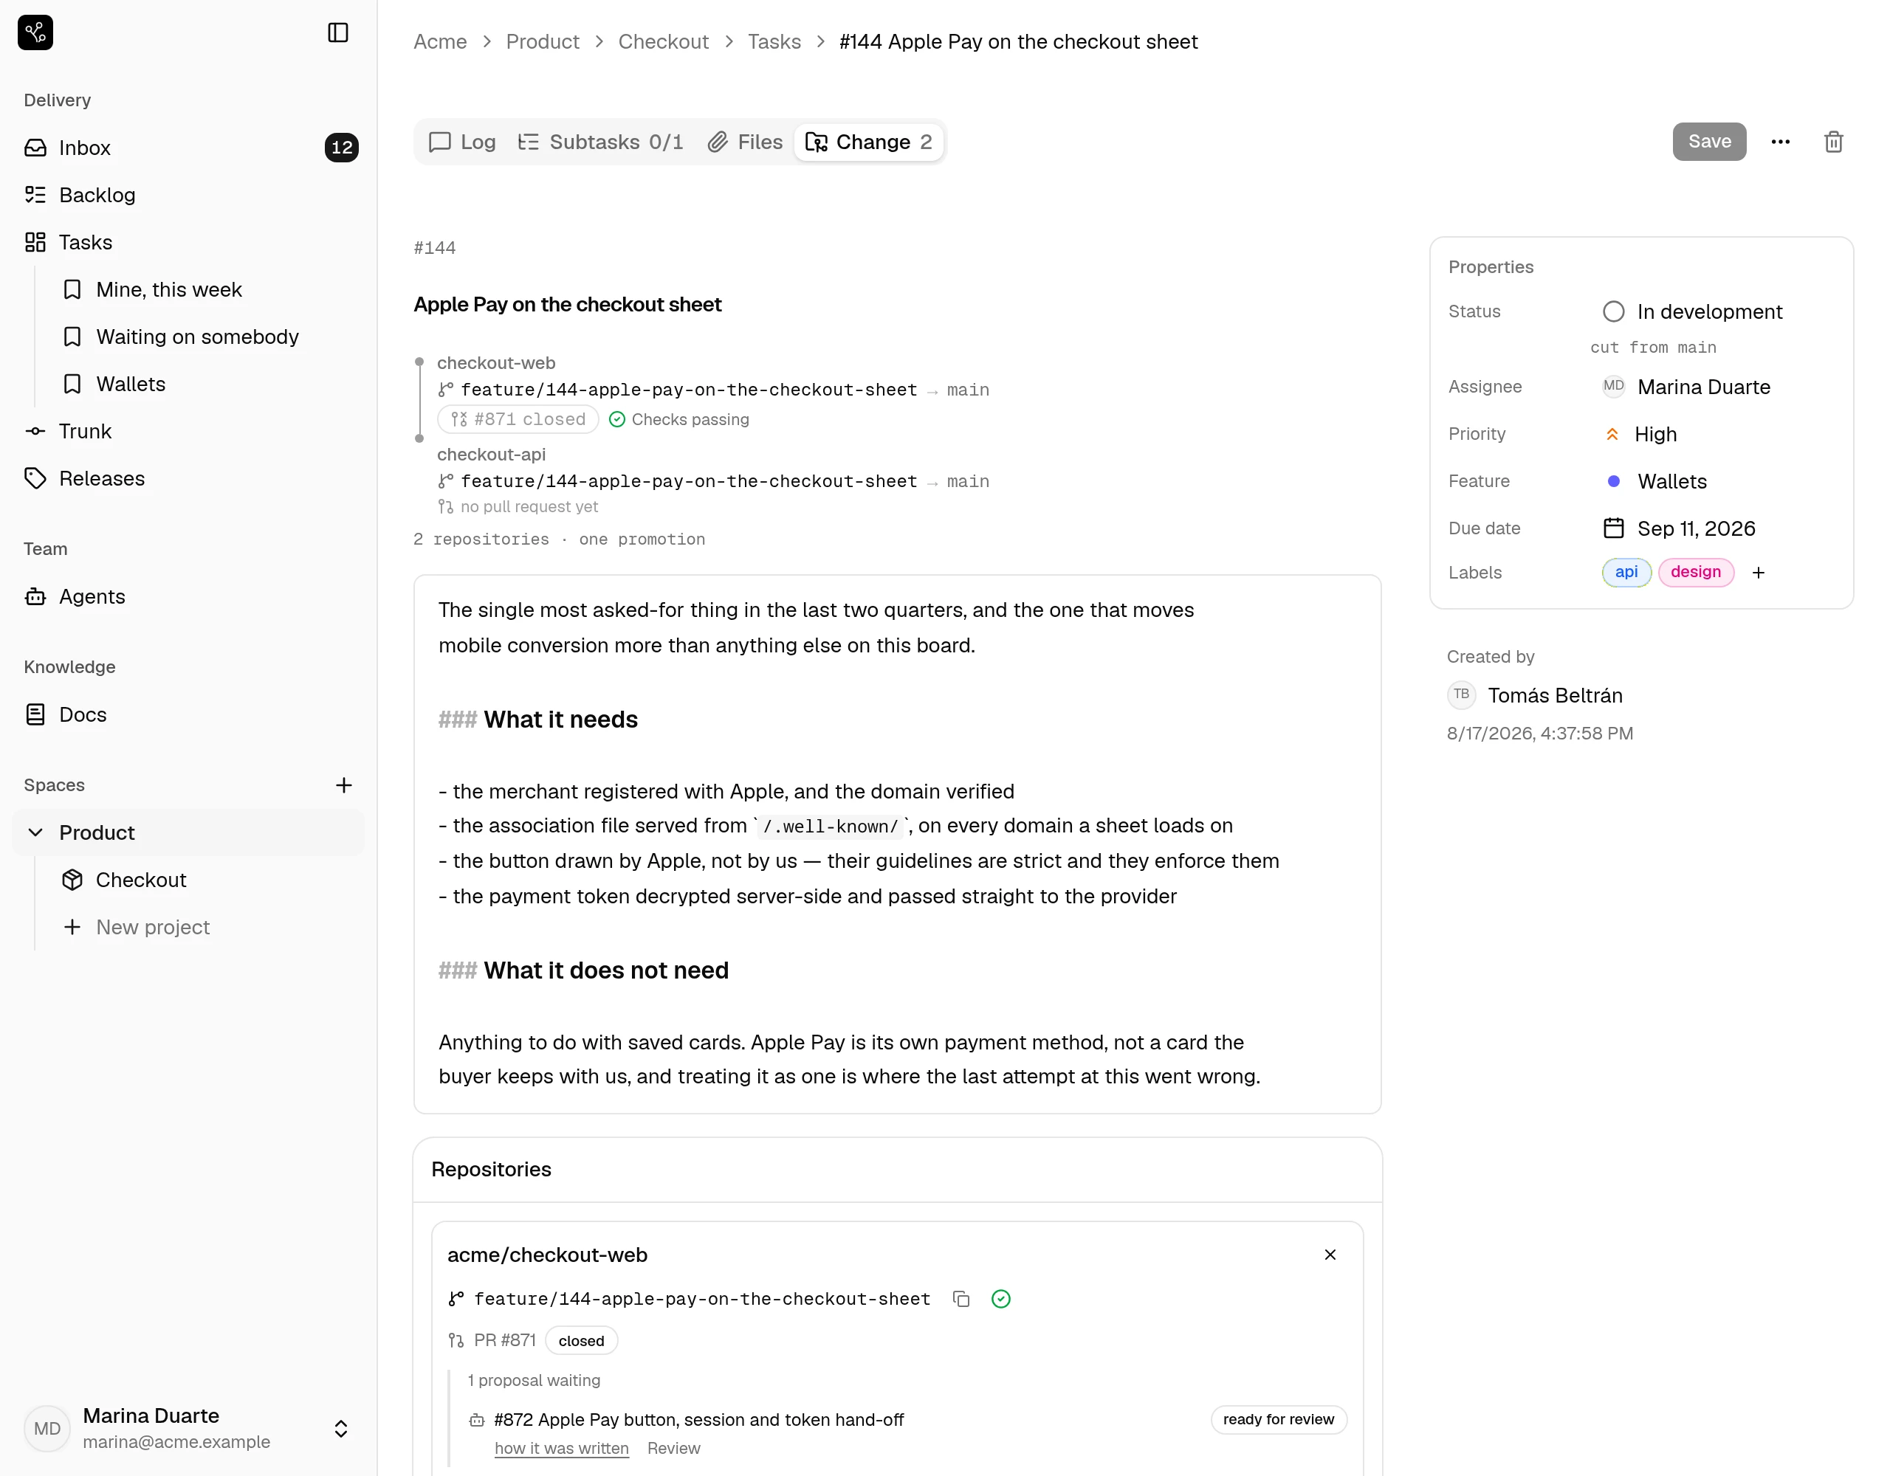Image resolution: width=1890 pixels, height=1476 pixels.
Task: Click the 'Checks passing' status
Action: click(679, 420)
